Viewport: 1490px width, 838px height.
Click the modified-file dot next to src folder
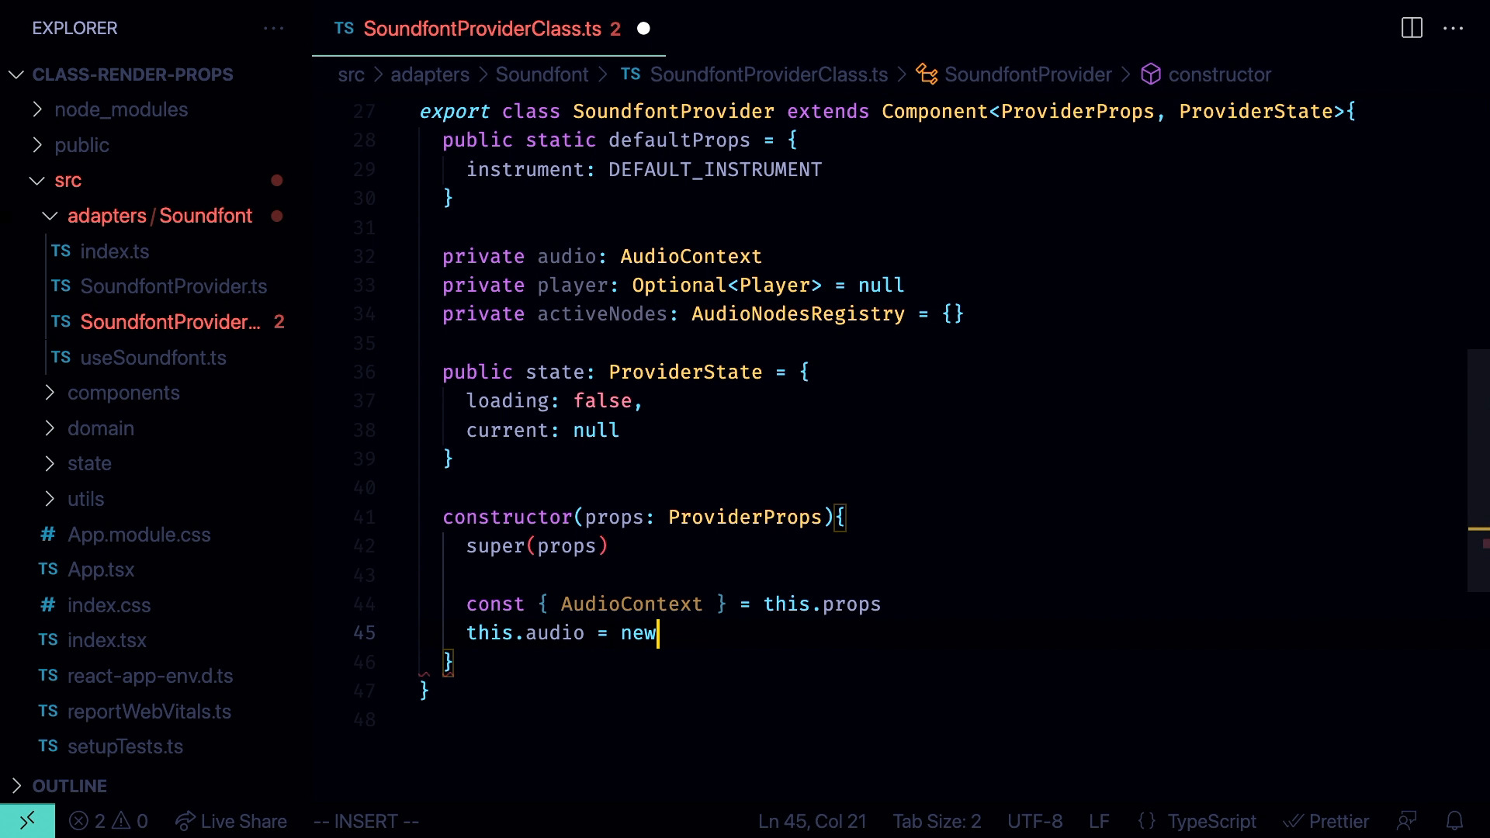tap(277, 180)
